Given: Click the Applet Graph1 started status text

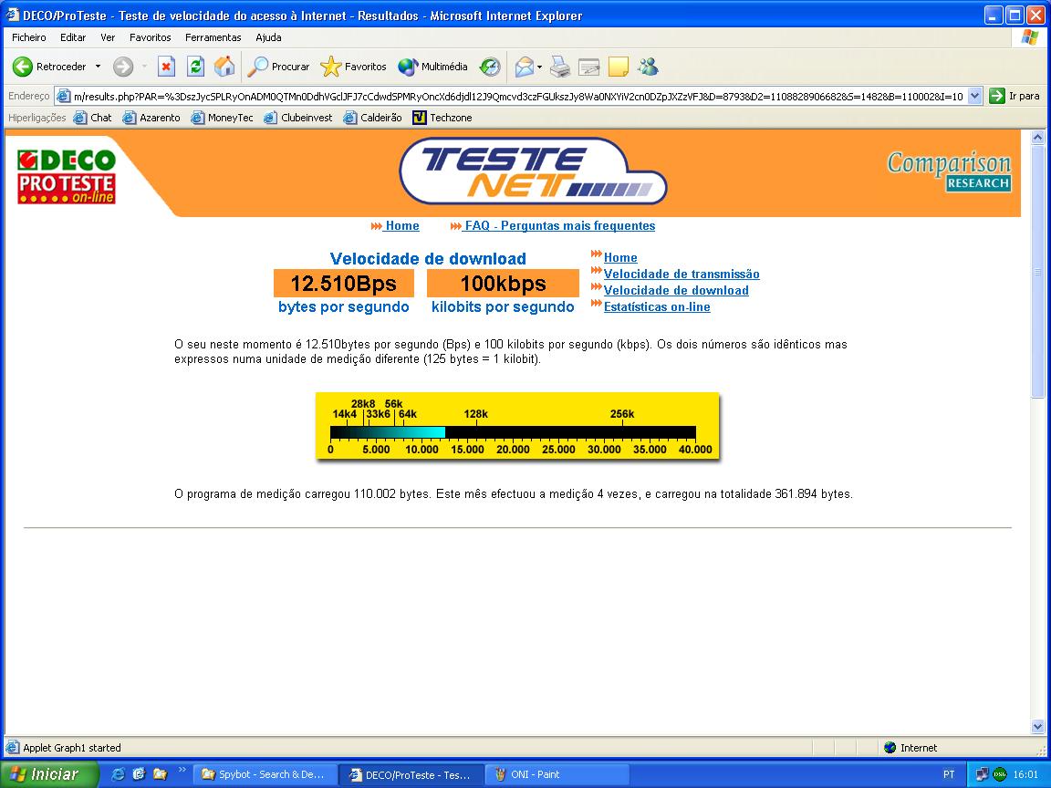Looking at the screenshot, I should click(x=72, y=748).
